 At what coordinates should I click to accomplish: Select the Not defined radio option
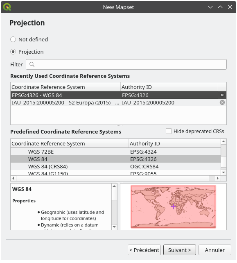[x=13, y=39]
